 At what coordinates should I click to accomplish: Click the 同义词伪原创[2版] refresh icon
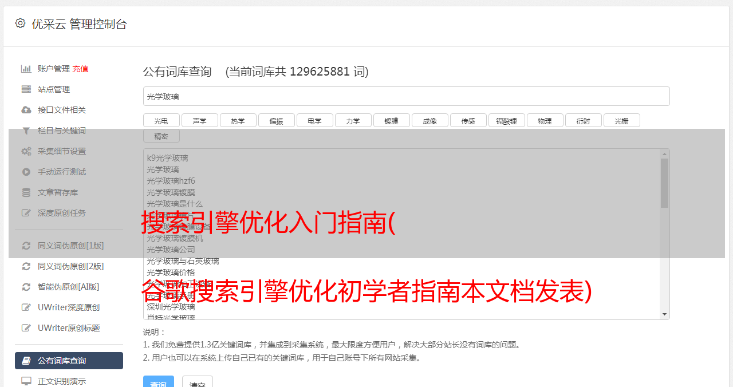pos(26,266)
